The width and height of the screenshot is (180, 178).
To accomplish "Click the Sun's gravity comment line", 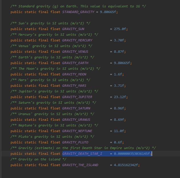I will [50, 23].
